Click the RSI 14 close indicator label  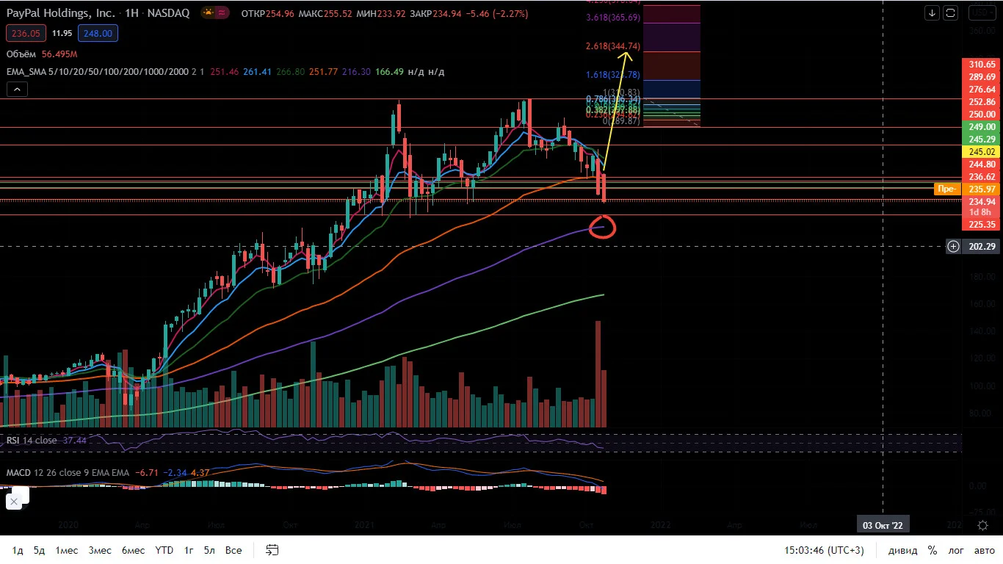32,440
